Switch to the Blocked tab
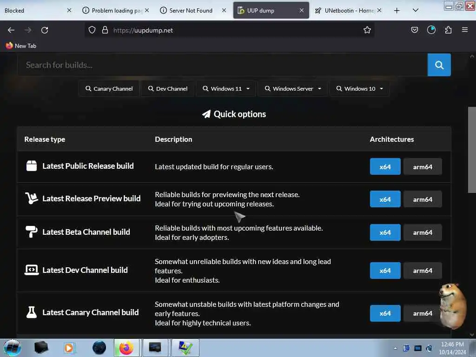The height and width of the screenshot is (357, 476). 38,10
